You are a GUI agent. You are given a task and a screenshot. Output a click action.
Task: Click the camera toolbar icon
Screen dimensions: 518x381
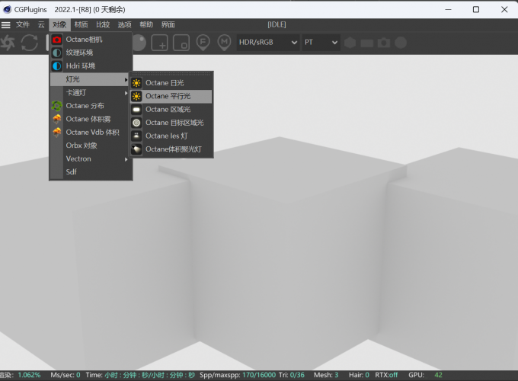(x=384, y=43)
